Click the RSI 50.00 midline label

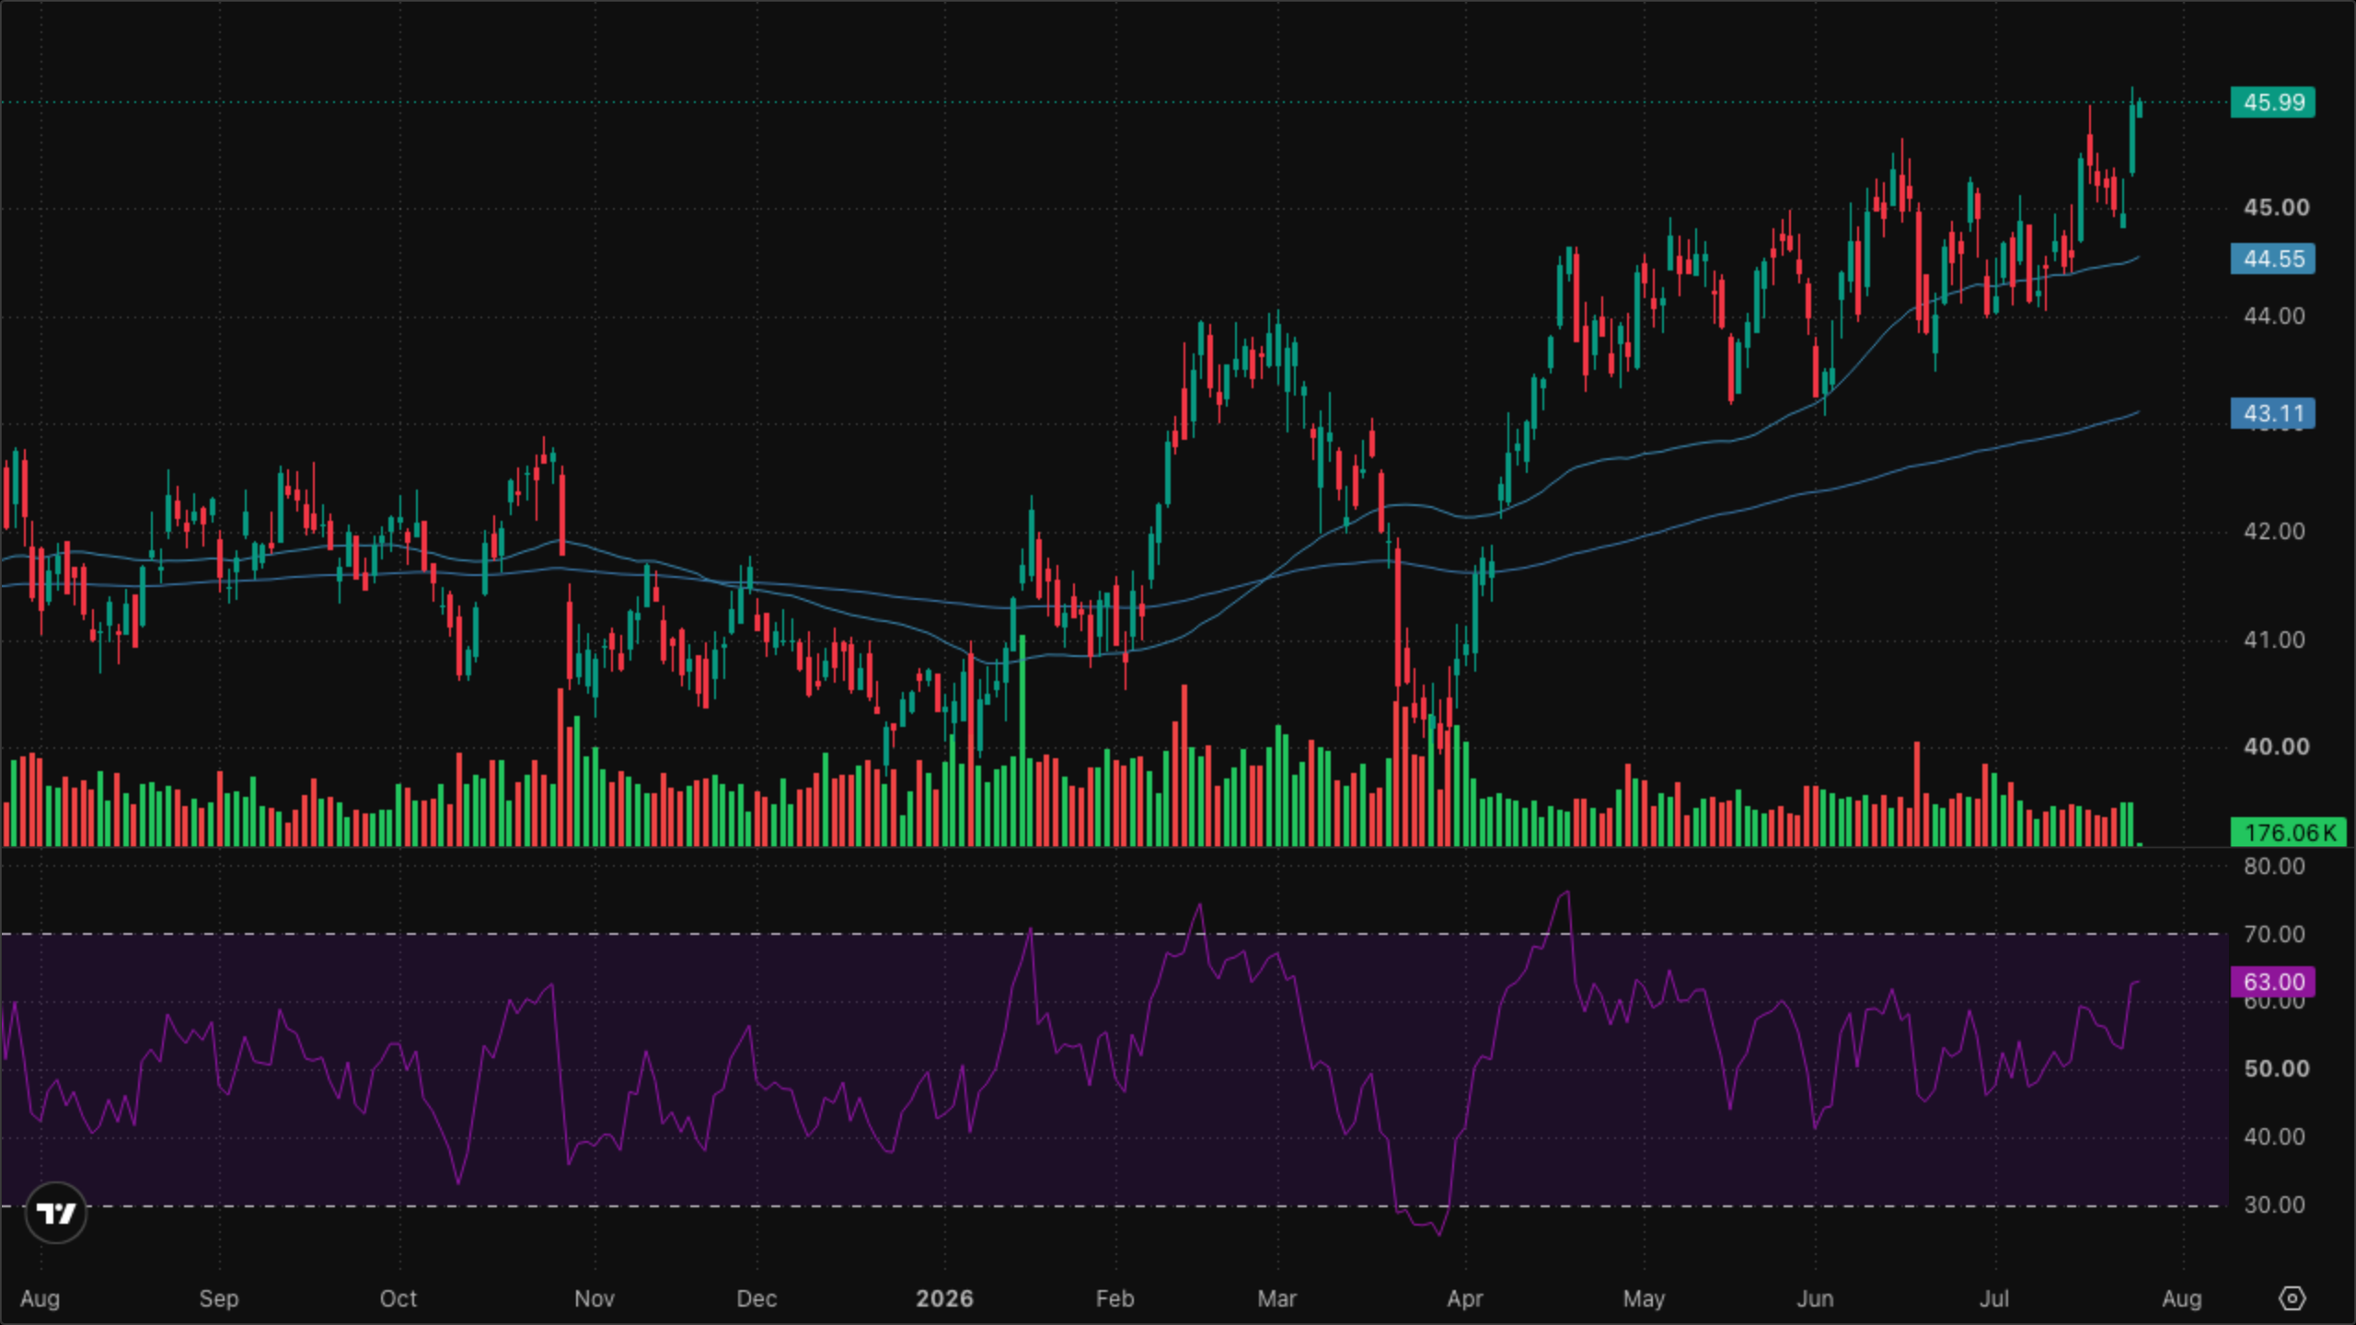2276,1068
